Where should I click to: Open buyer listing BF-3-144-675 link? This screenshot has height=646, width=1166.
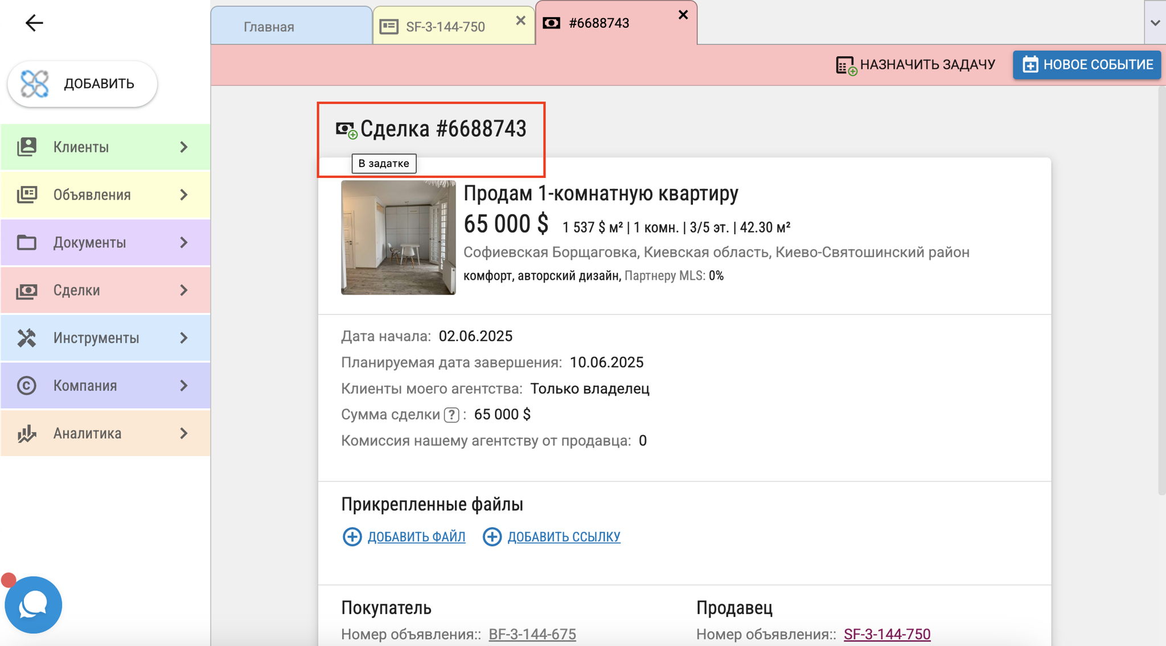click(532, 634)
